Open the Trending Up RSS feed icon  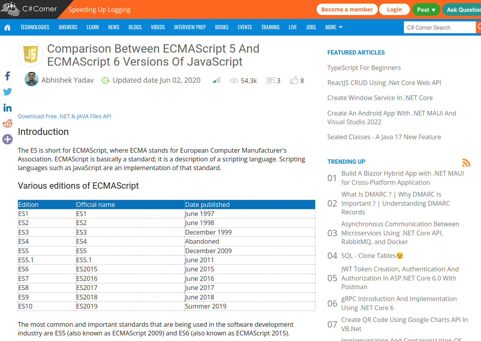[x=466, y=163]
